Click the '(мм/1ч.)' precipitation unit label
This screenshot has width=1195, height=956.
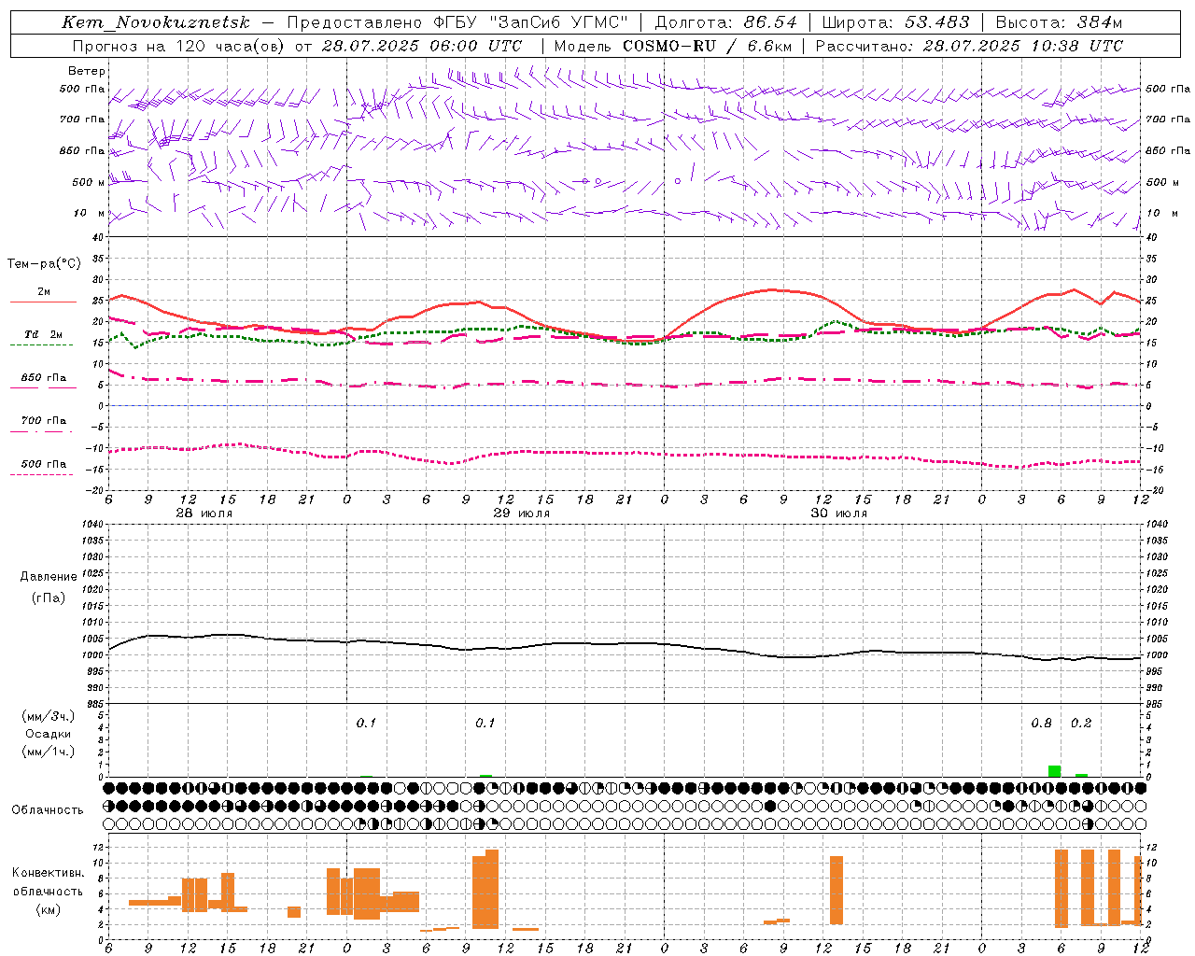[49, 752]
